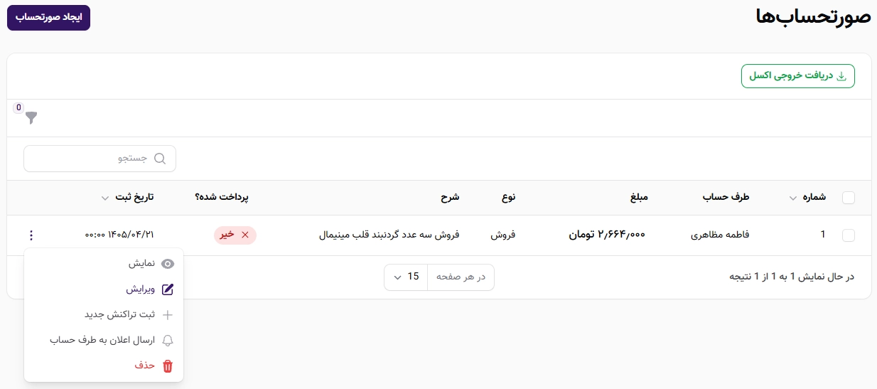Viewport: 877px width, 389px height.
Task: Choose ثبت تراکنش جدید from the row menu
Action: (x=104, y=315)
